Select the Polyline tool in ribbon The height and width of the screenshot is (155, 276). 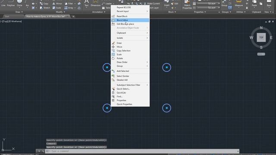tap(11, 3)
